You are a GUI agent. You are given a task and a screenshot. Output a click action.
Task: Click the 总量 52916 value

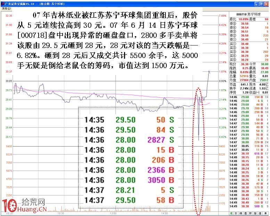point(244,76)
